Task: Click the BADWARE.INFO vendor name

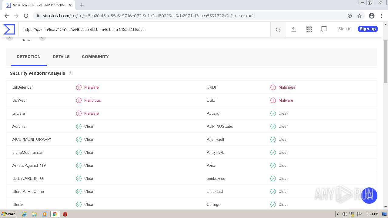Action: [28, 178]
